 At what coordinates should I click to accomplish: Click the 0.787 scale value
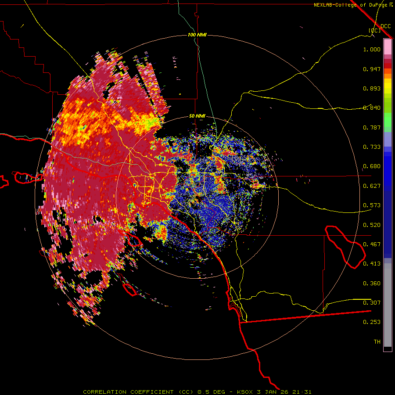372,127
